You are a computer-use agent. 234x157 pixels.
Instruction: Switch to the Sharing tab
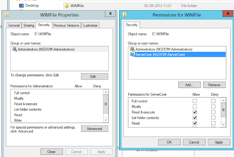29,25
